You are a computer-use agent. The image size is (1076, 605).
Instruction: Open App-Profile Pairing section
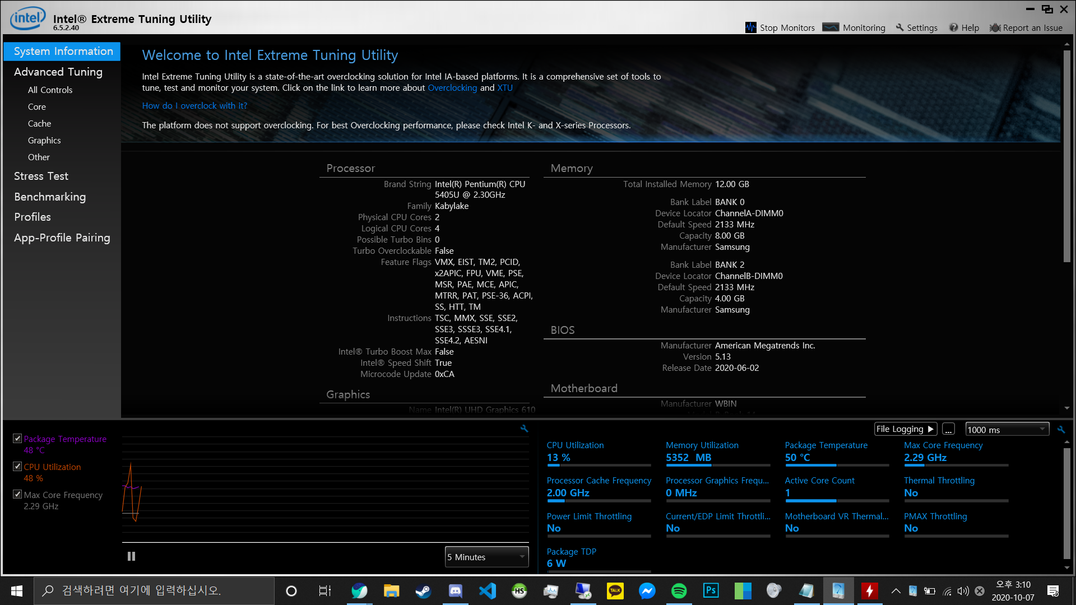pyautogui.click(x=62, y=238)
